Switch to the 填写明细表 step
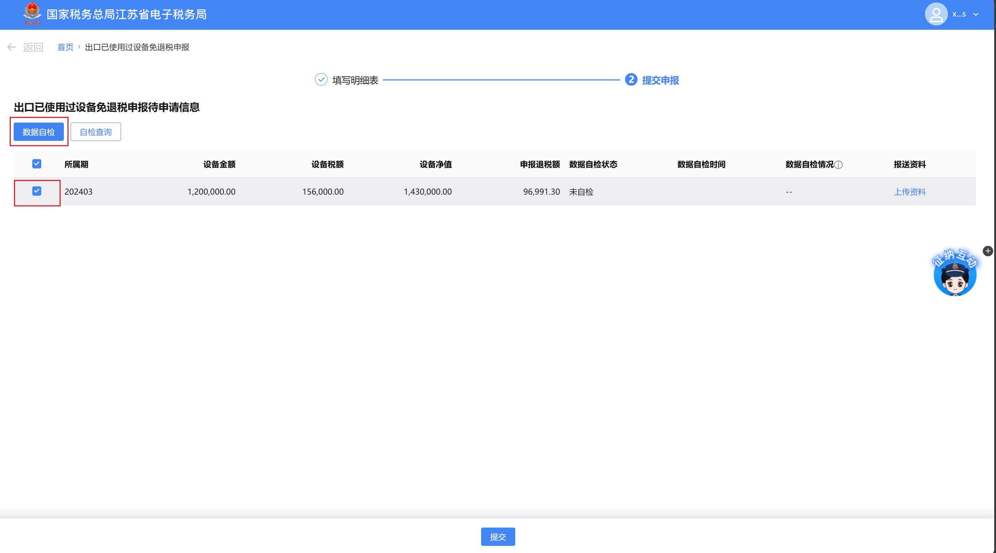The height and width of the screenshot is (553, 996). pos(355,80)
